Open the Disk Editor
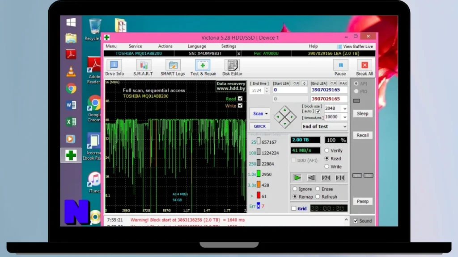Image resolution: width=458 pixels, height=257 pixels. (232, 68)
